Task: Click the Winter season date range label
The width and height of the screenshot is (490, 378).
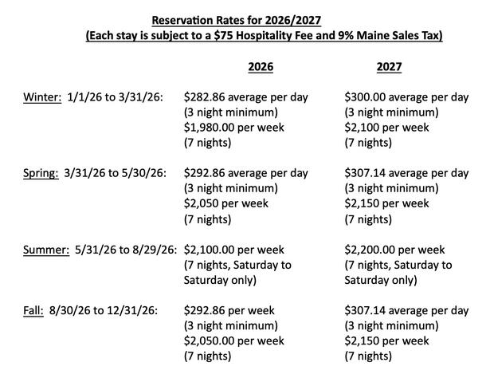Action: pos(95,97)
